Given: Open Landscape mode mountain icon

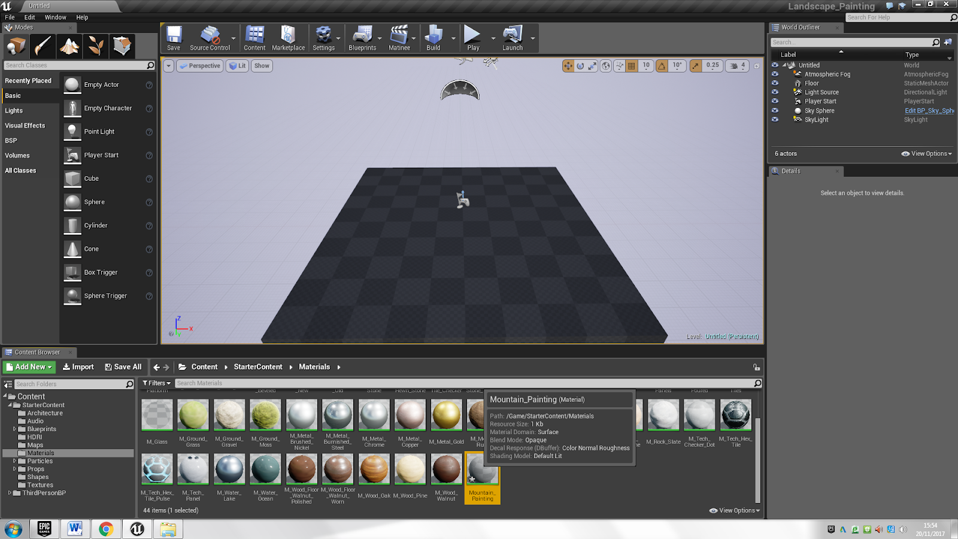Looking at the screenshot, I should [x=69, y=46].
